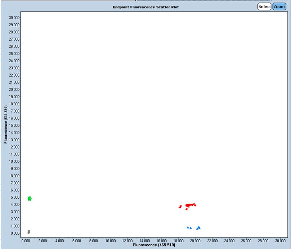Select the green data point cluster
Image resolution: width=291 pixels, height=249 pixels.
point(30,198)
